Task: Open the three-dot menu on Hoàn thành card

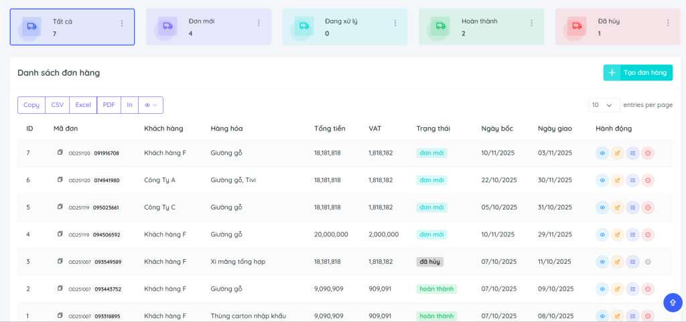Action: tap(531, 23)
